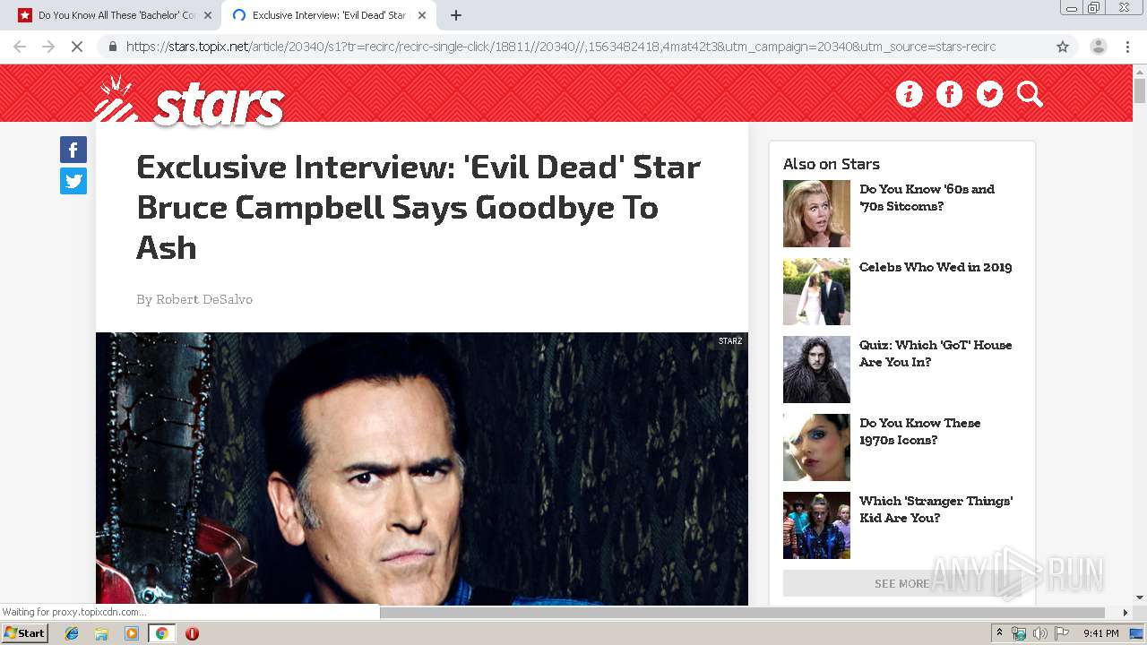Click the Stars logo
The image size is (1147, 645).
point(188,99)
